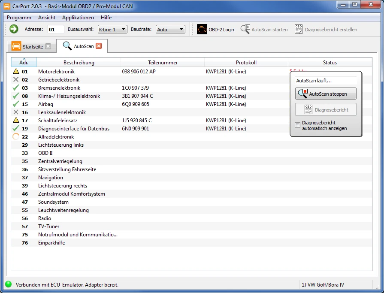The image size is (384, 293).
Task: Click the magnifier icon on the AutoScan tab
Action: pos(67,46)
